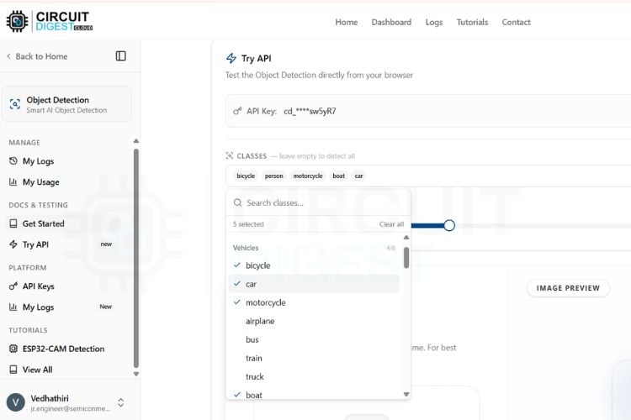
Task: Click the '5 selected' count text
Action: [x=248, y=224]
